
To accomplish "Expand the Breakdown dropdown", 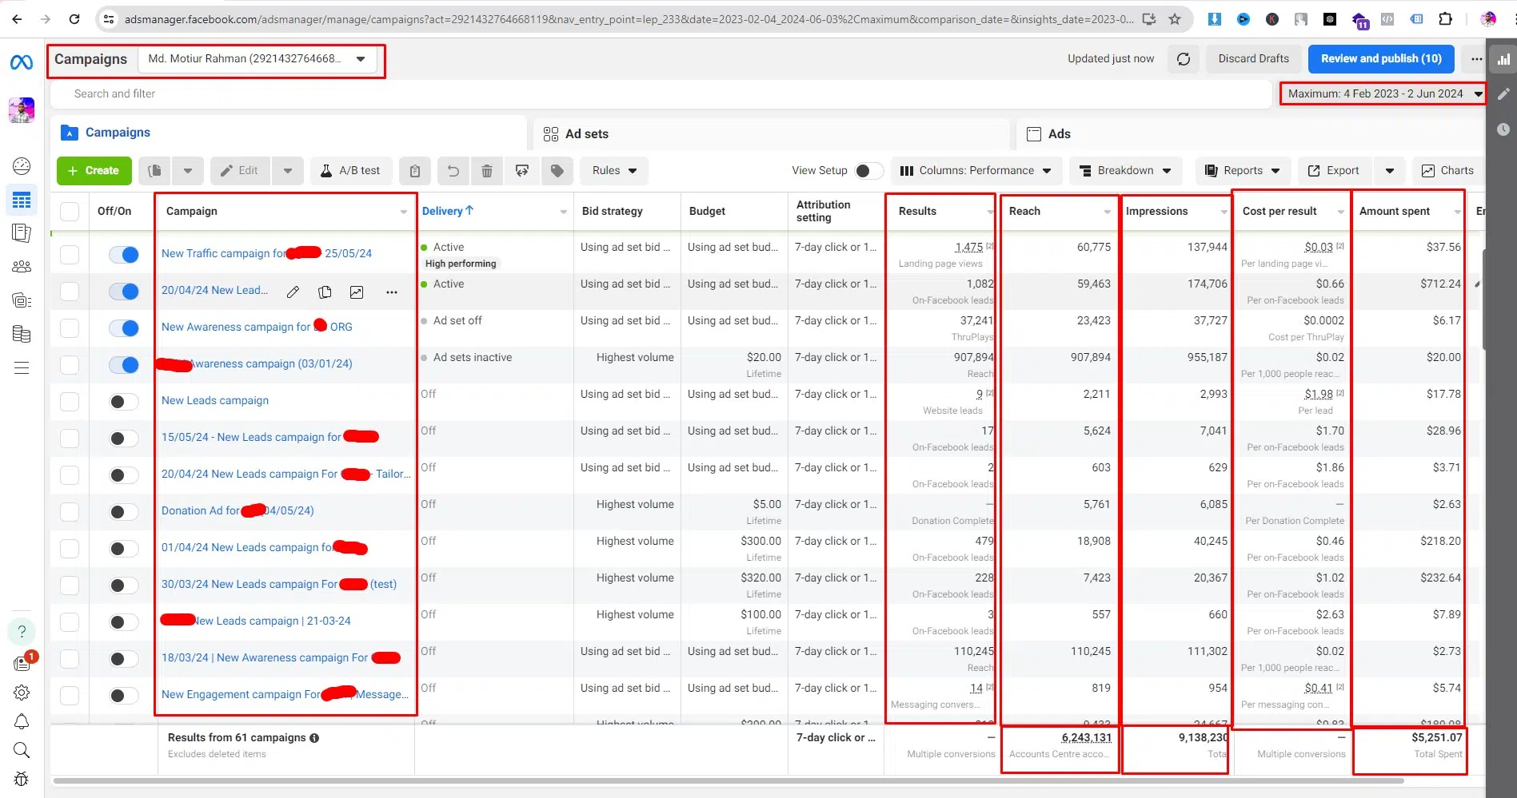I will tap(1124, 171).
